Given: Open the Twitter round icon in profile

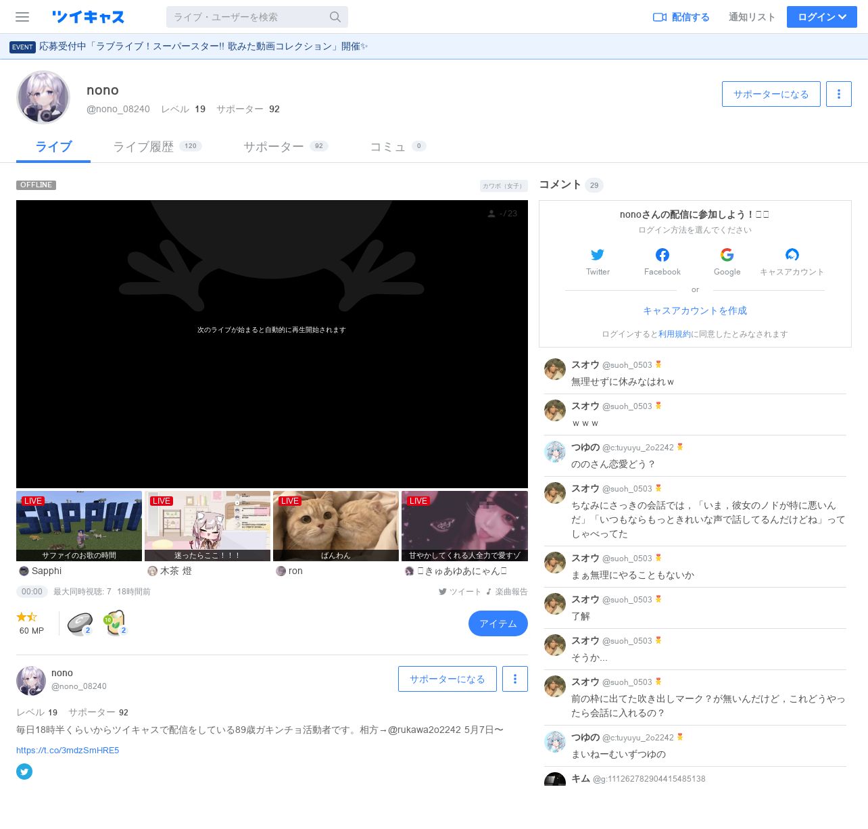Looking at the screenshot, I should pyautogui.click(x=24, y=772).
